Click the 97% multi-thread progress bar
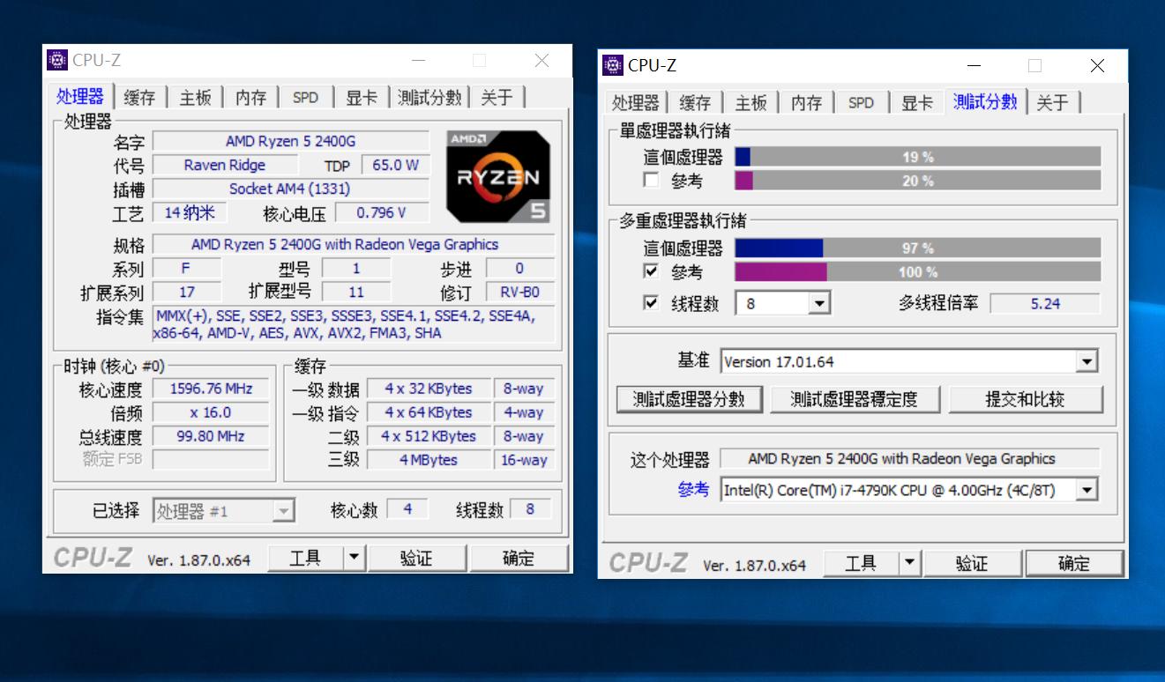The width and height of the screenshot is (1165, 682). point(908,248)
